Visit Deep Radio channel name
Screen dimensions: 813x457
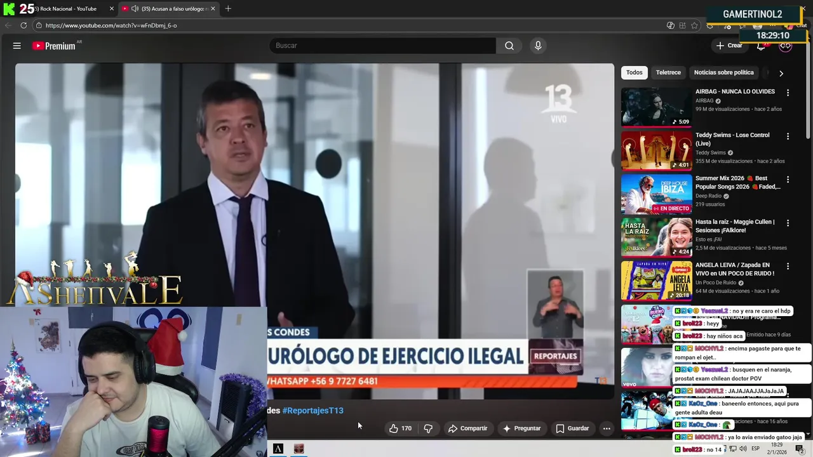coord(708,196)
